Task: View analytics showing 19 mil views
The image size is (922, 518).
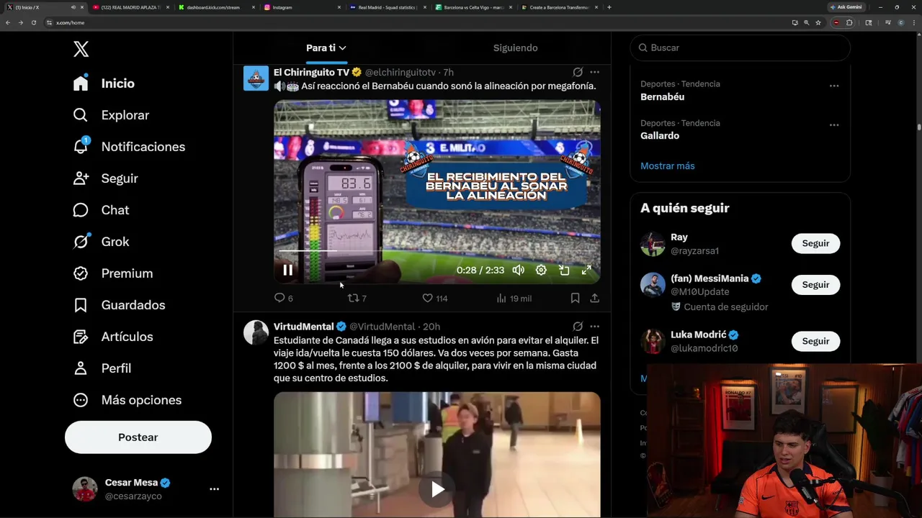Action: click(x=514, y=298)
